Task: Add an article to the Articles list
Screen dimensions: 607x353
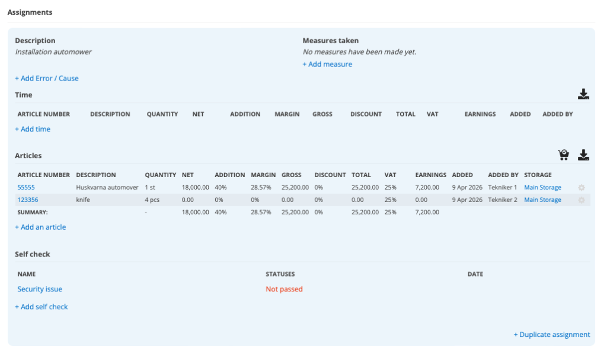Action: click(40, 227)
